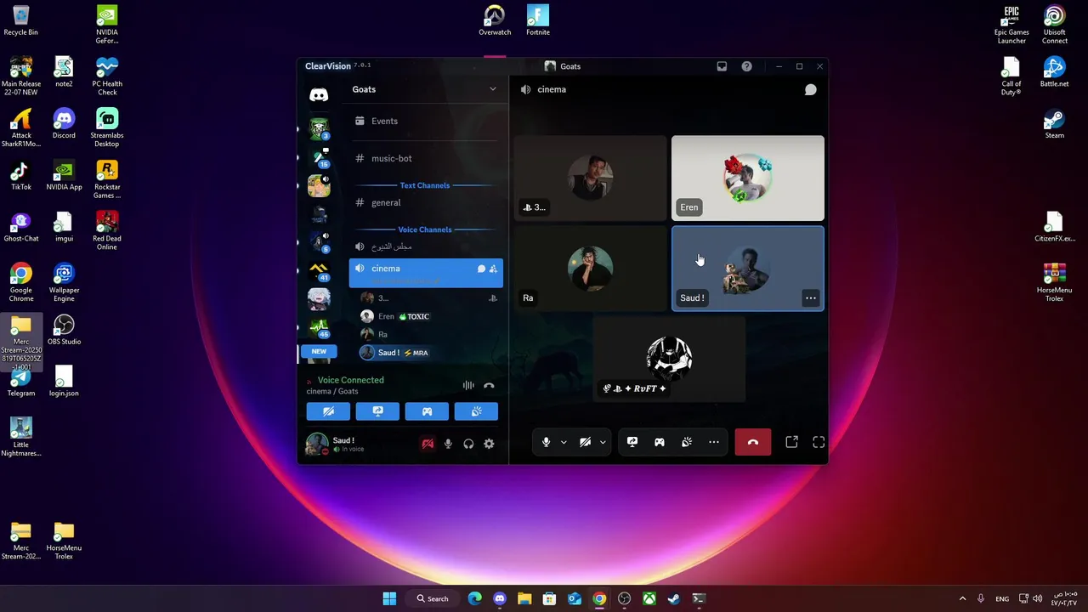Open Saud user profile panel
Image resolution: width=1088 pixels, height=612 pixels.
click(344, 444)
